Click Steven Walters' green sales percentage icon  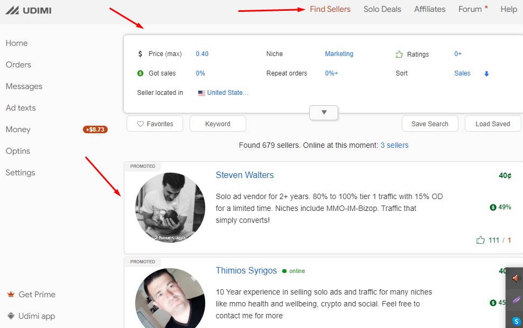[493, 207]
